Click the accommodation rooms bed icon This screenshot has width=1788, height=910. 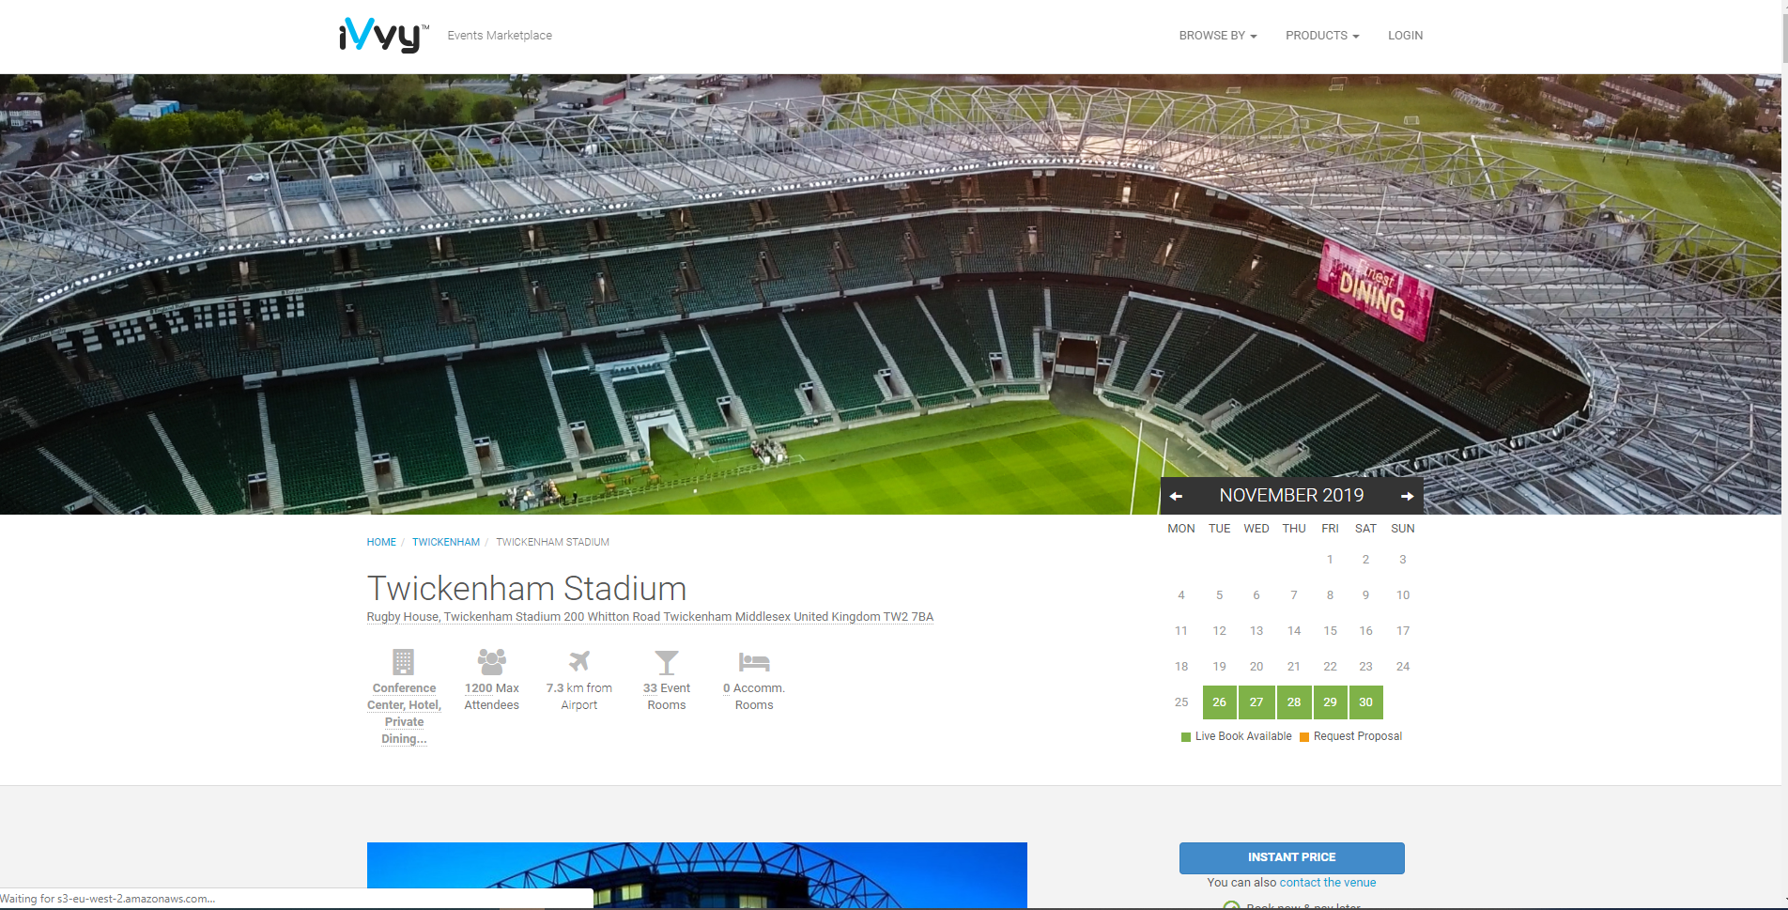(x=753, y=662)
